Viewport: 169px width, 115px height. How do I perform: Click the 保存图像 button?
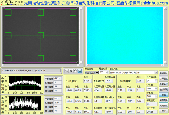pyautogui.click(x=164, y=100)
